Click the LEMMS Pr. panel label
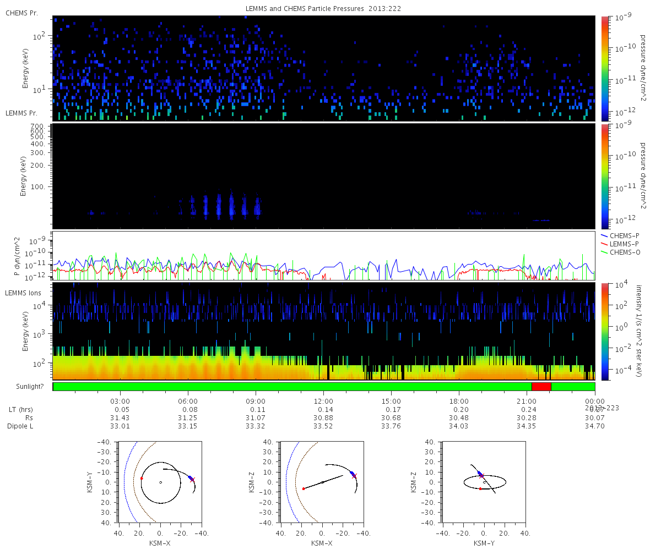Viewport: 661px width, 550px height. point(22,113)
